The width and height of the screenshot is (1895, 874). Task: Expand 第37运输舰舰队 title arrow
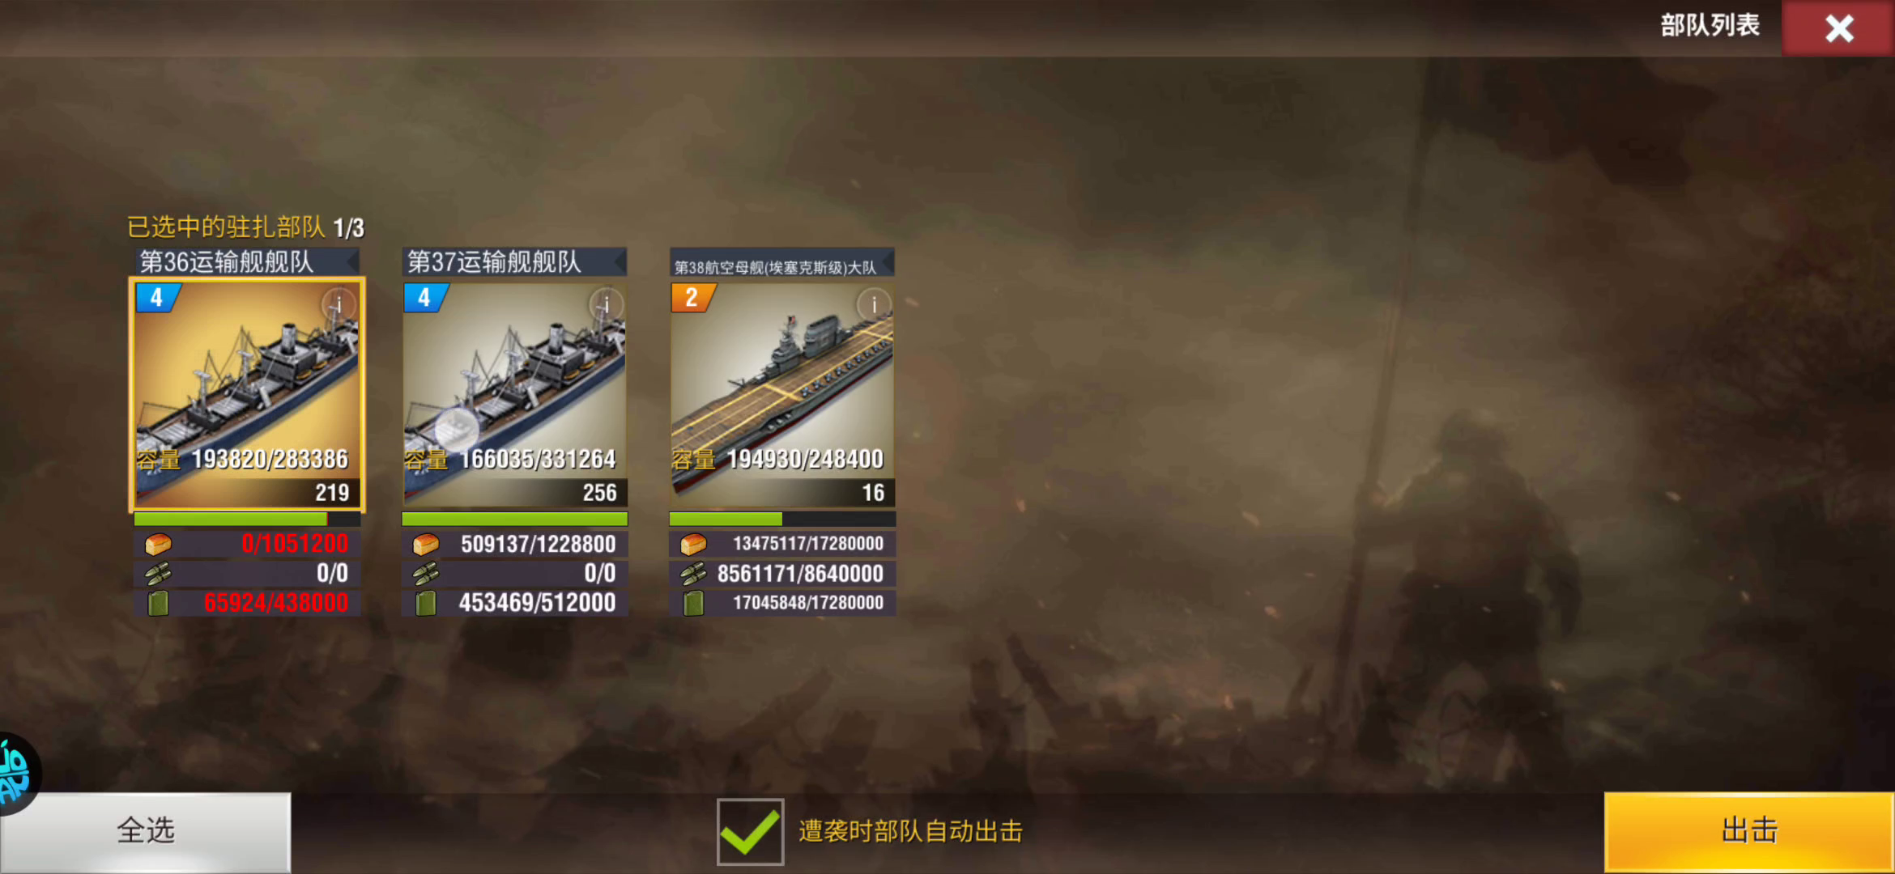(620, 261)
